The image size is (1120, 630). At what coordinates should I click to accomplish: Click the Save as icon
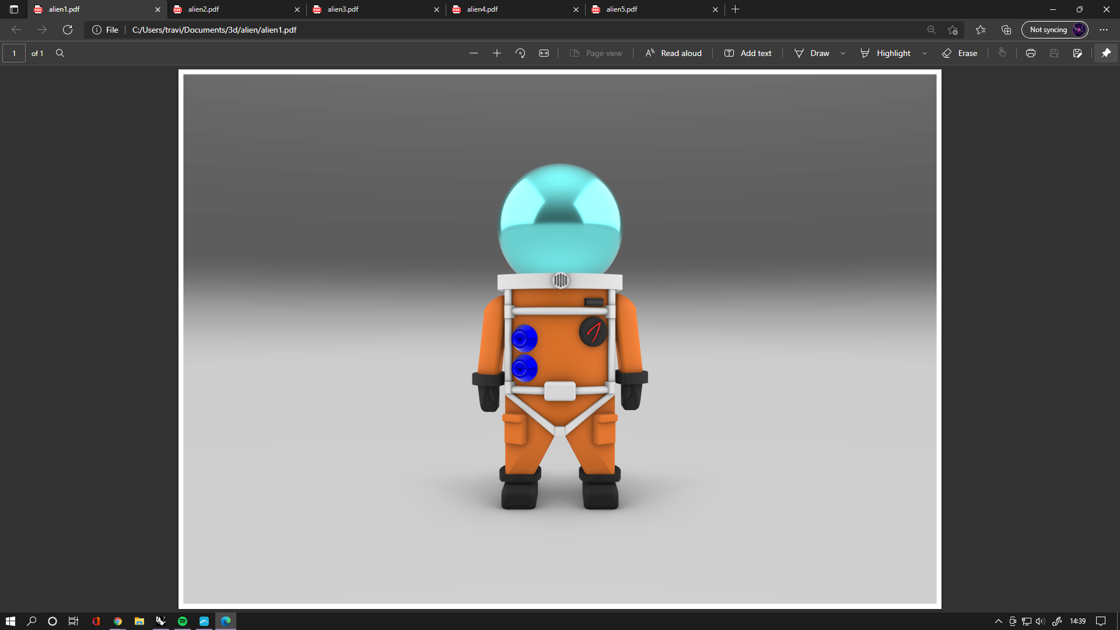(x=1077, y=53)
